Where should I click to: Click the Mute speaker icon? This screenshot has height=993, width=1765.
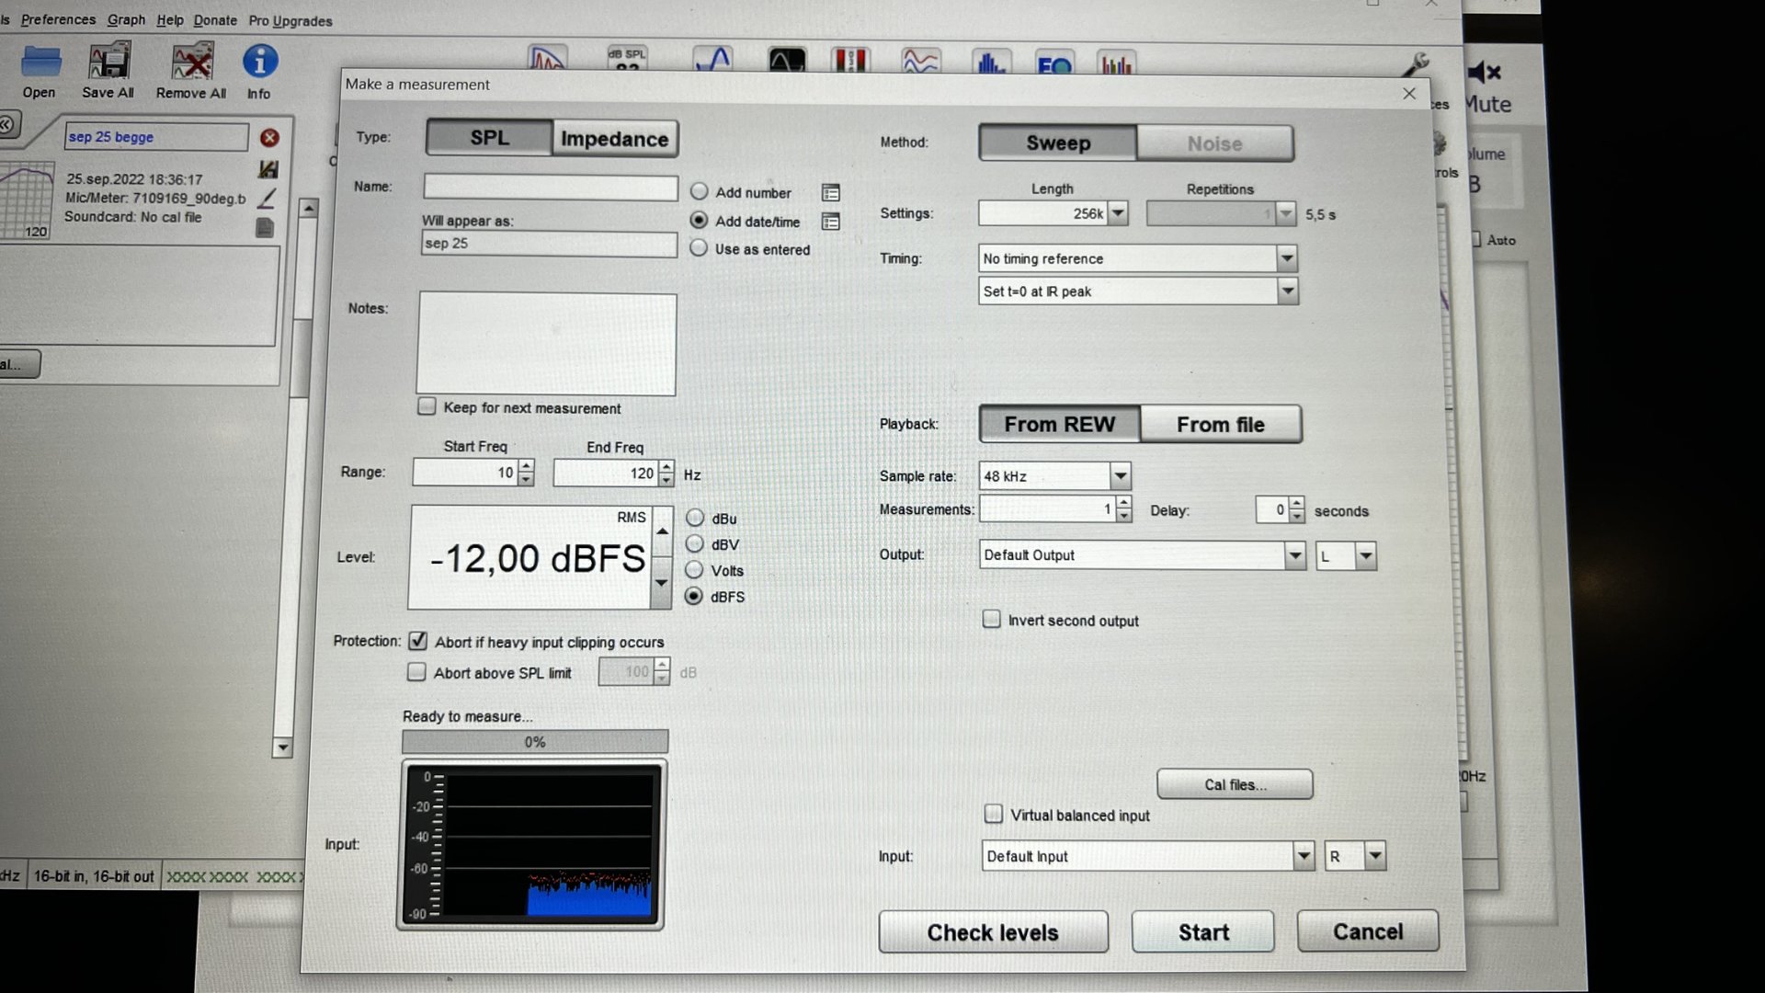[1484, 73]
